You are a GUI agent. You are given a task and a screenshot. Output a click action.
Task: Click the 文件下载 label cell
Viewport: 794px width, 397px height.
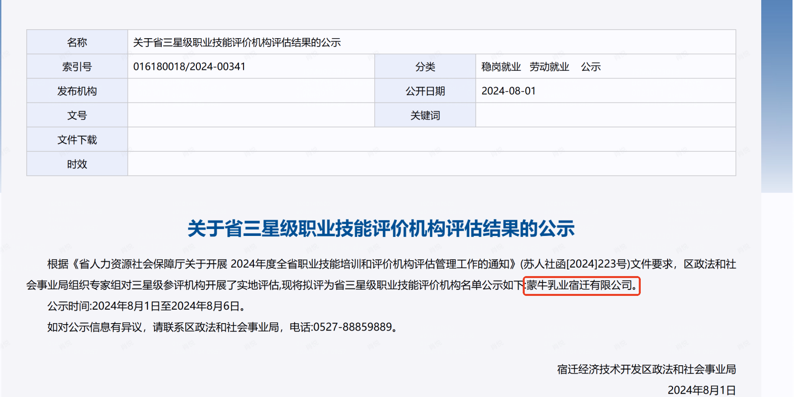click(x=77, y=139)
